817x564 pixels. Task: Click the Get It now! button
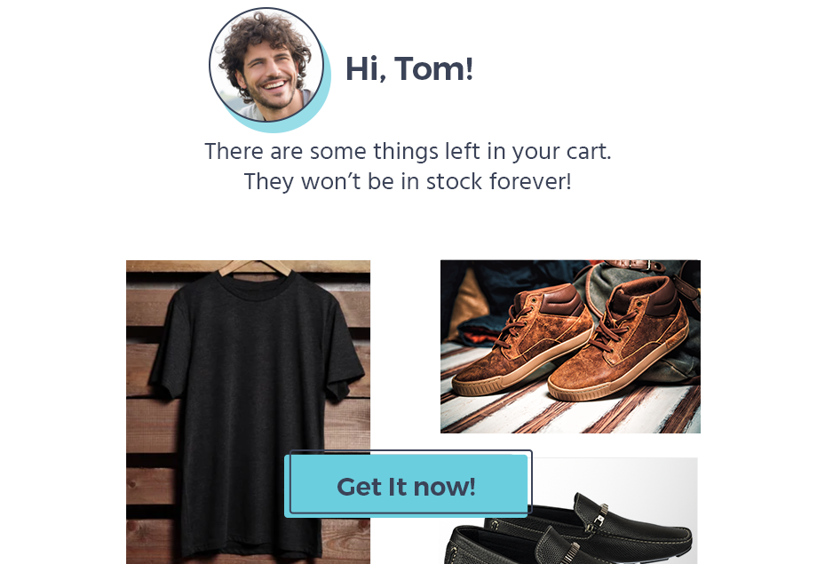[x=408, y=484]
